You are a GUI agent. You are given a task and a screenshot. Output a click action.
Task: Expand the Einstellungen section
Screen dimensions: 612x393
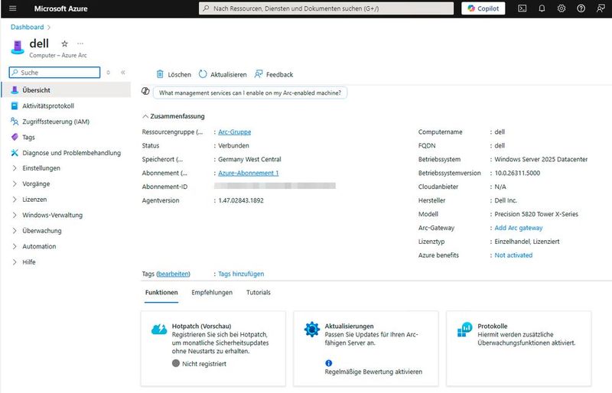pyautogui.click(x=15, y=168)
